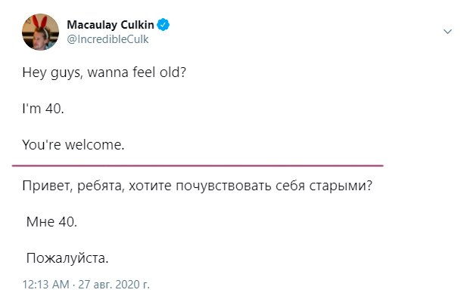Select the Russian line 'Пожалуйста.'
This screenshot has height=302, width=464.
67,258
